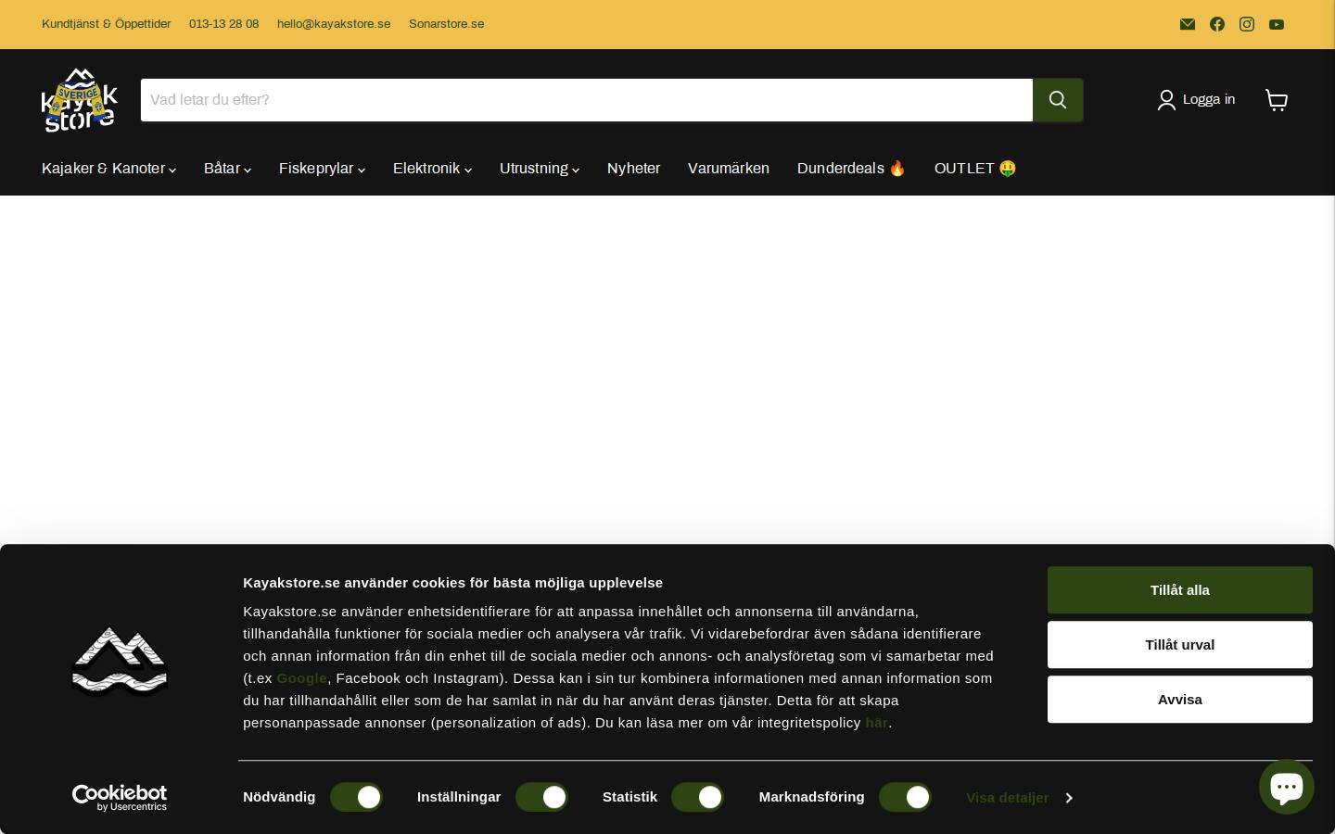
Task: Open the Nyheter menu item
Action: pos(633,169)
